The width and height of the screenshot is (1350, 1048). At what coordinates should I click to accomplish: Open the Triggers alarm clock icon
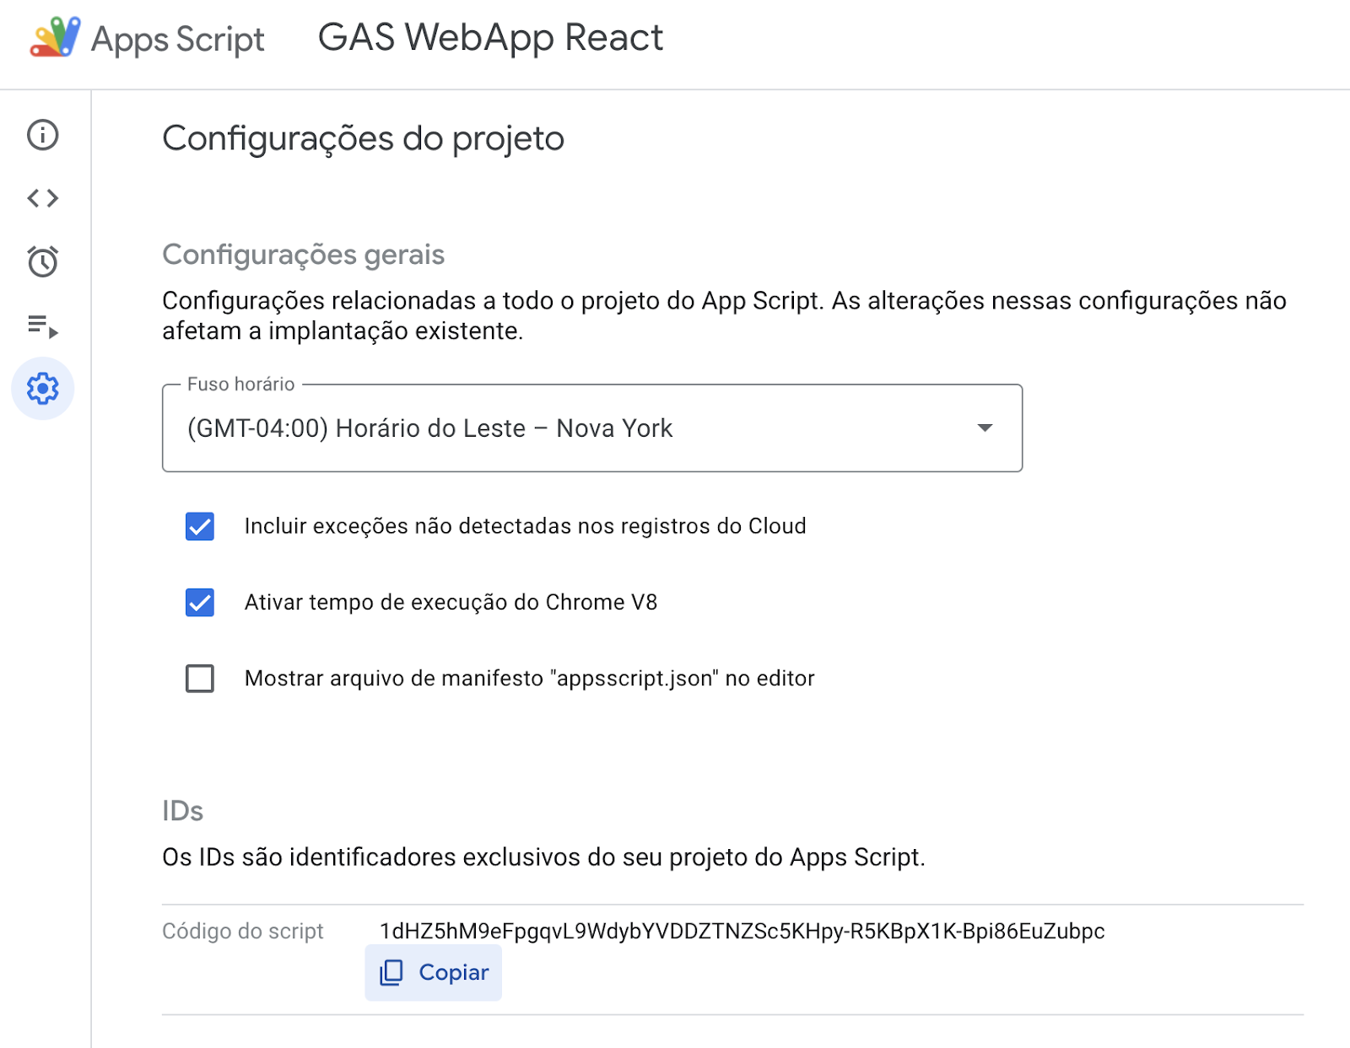43,261
